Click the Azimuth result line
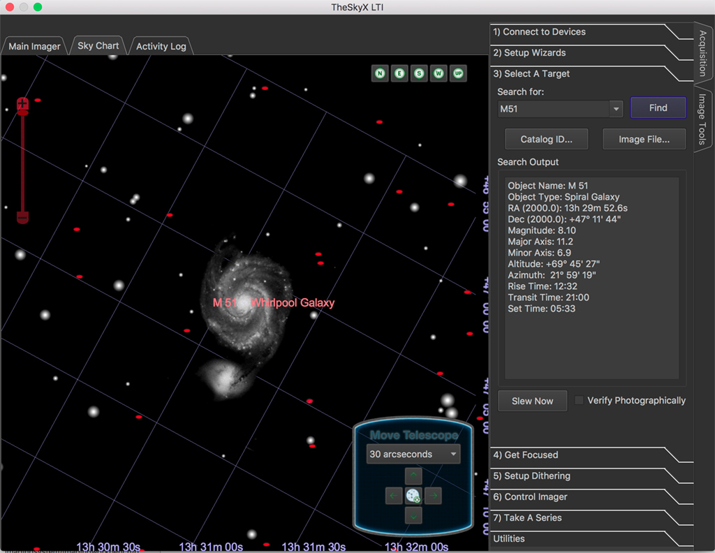This screenshot has width=715, height=553. click(x=552, y=275)
